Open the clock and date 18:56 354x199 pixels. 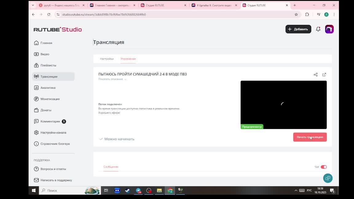321,190
